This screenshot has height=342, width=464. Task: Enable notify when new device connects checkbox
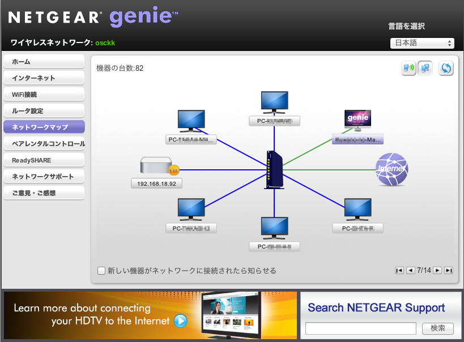tap(101, 271)
